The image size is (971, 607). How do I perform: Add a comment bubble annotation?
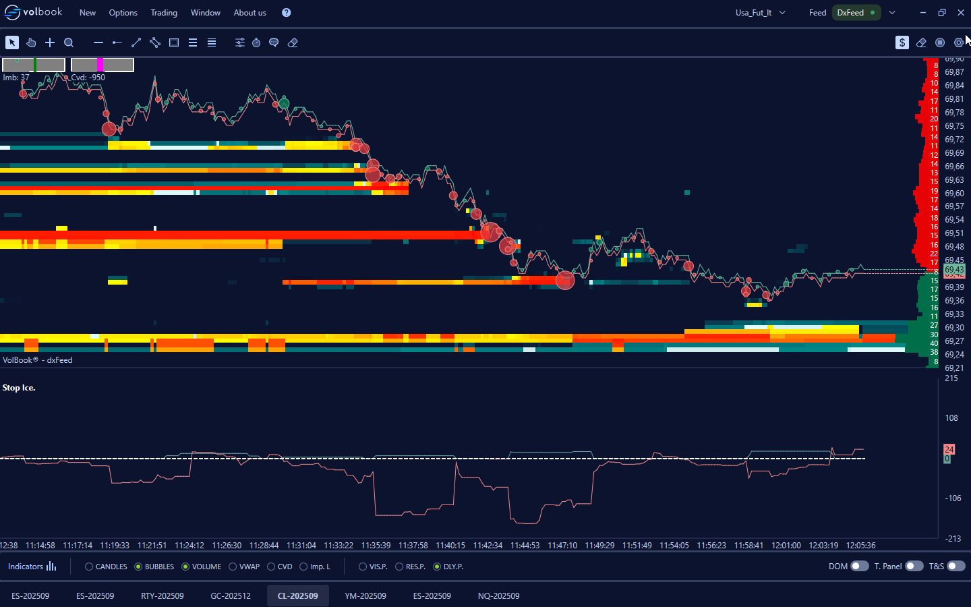tap(274, 42)
